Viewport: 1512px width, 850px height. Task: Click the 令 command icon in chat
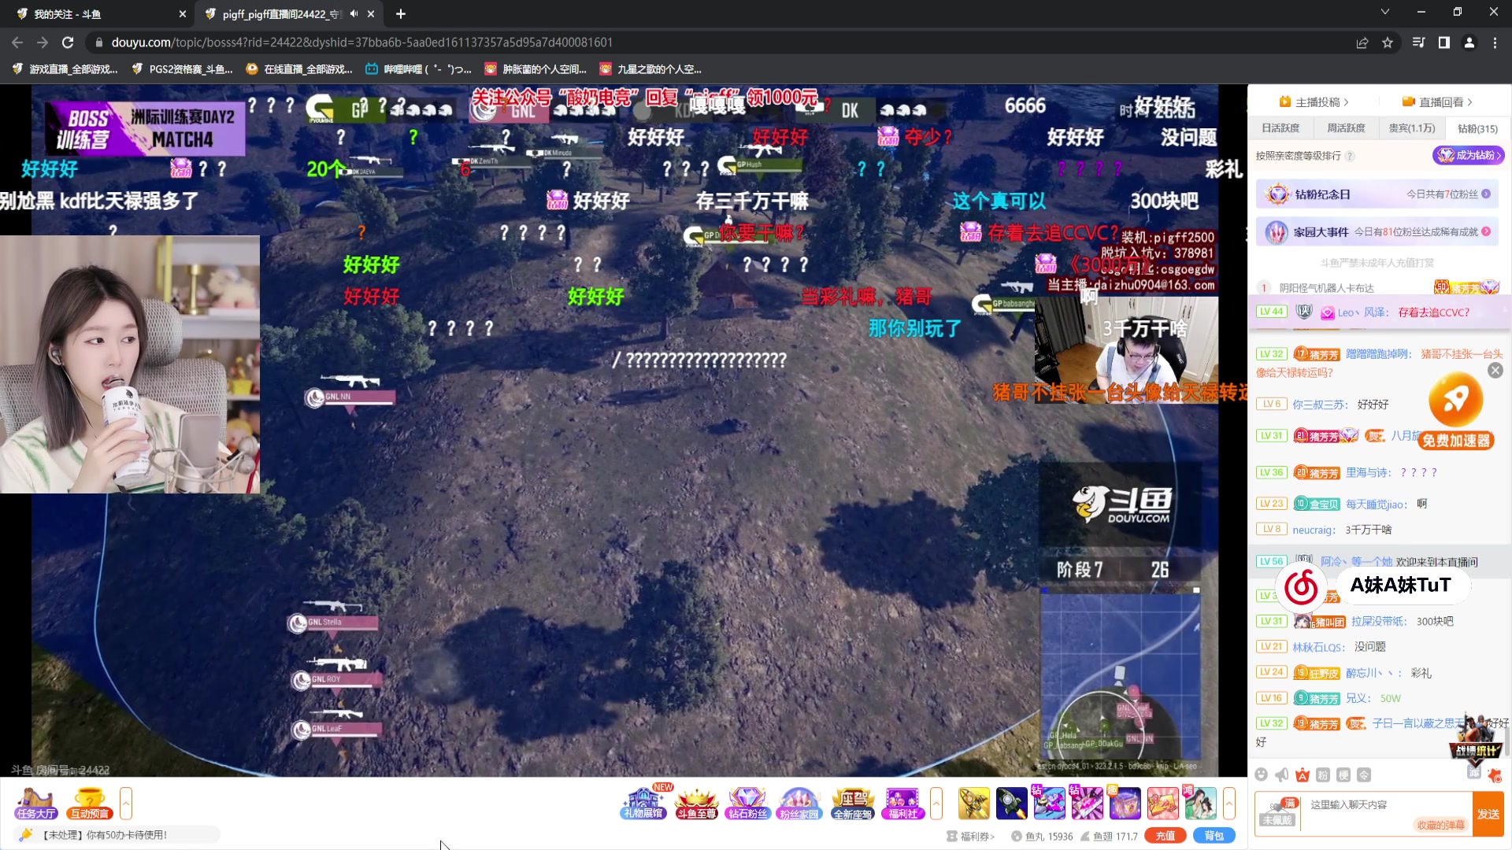click(1364, 775)
